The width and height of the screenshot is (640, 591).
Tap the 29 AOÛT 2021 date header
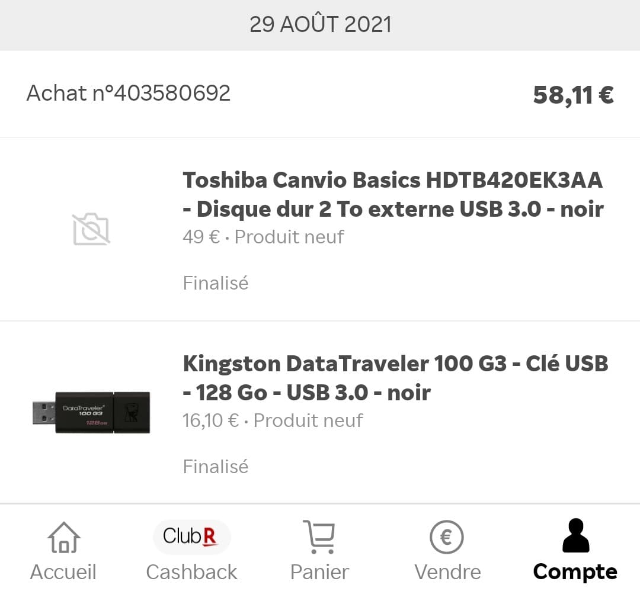click(320, 24)
